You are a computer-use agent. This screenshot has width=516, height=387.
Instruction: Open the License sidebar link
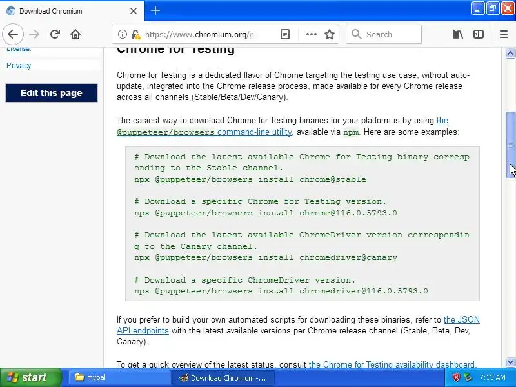click(x=18, y=50)
